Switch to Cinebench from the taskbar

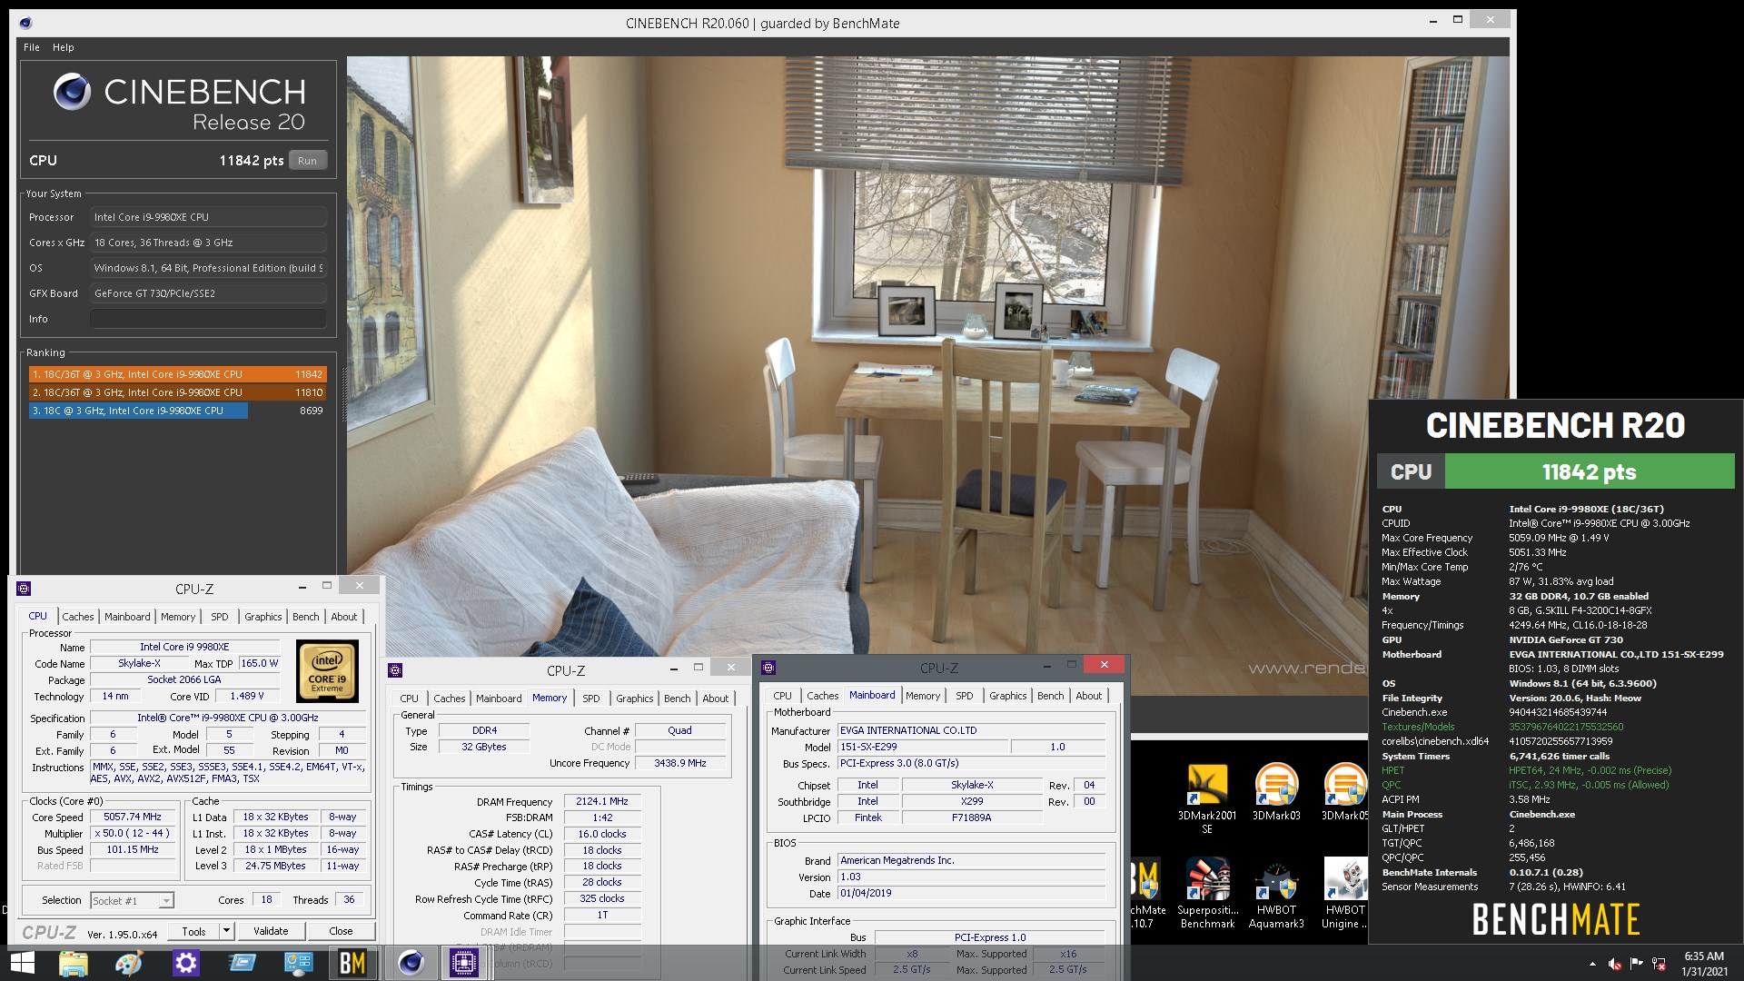click(x=411, y=963)
